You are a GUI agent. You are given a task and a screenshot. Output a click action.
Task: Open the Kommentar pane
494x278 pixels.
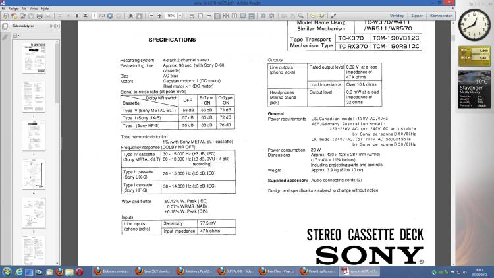point(441,16)
